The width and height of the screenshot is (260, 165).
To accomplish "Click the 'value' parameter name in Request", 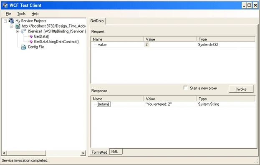I will (x=102, y=45).
